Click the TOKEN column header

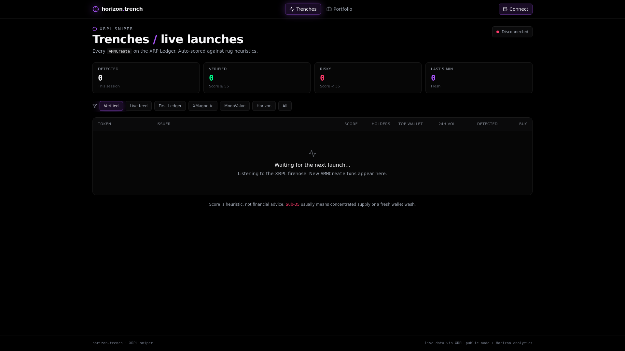[x=104, y=124]
